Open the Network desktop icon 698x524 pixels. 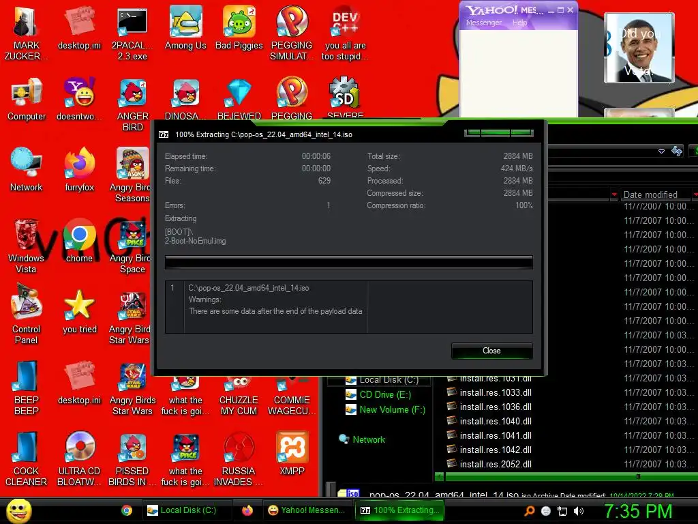coord(27,169)
